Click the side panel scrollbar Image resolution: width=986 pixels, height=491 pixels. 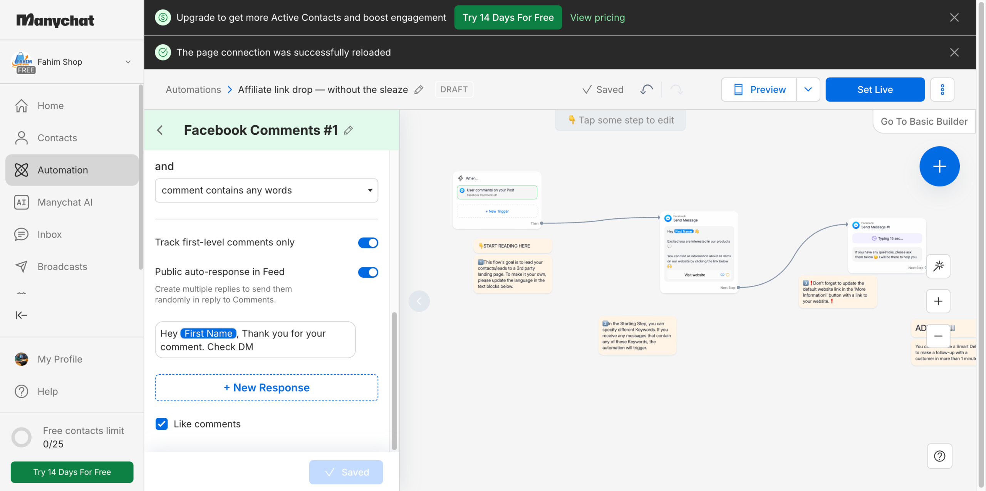click(394, 380)
